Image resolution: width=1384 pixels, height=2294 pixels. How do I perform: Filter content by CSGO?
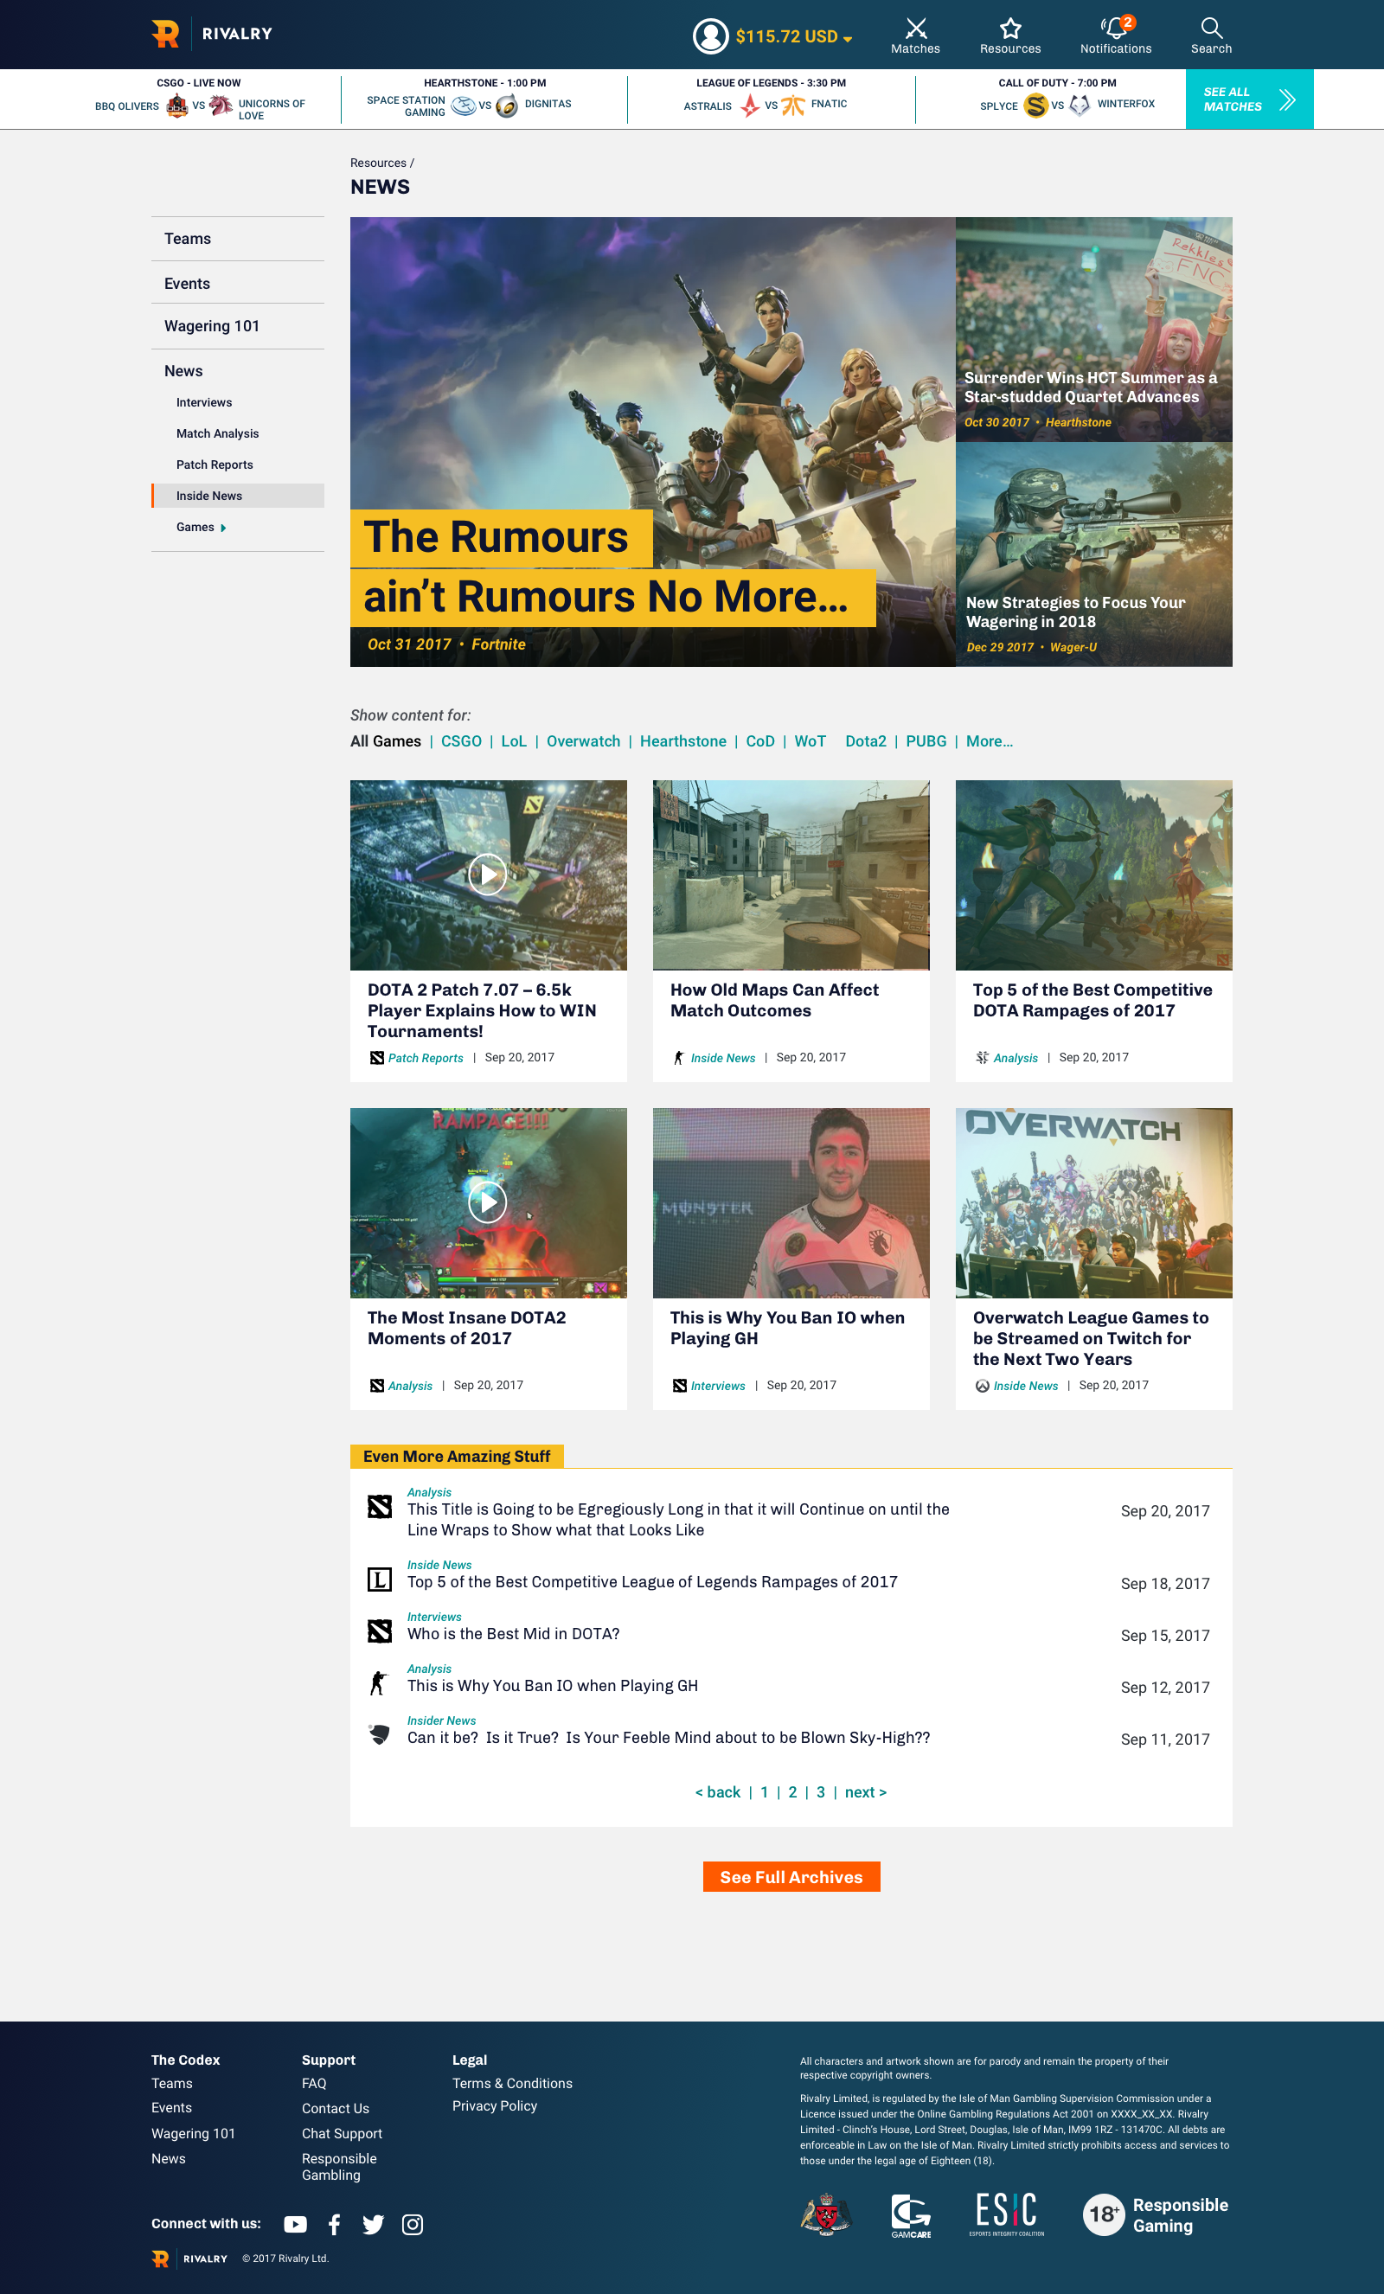(461, 741)
